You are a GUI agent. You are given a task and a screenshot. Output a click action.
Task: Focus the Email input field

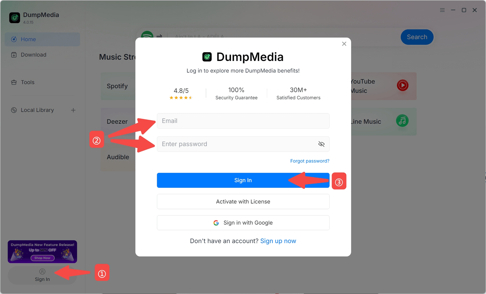click(243, 121)
